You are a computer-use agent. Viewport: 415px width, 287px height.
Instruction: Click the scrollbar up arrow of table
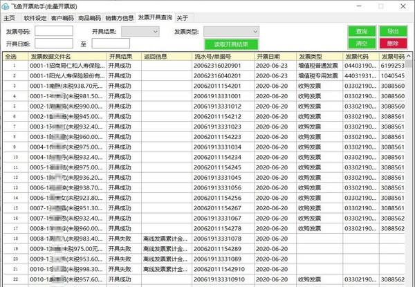409,56
